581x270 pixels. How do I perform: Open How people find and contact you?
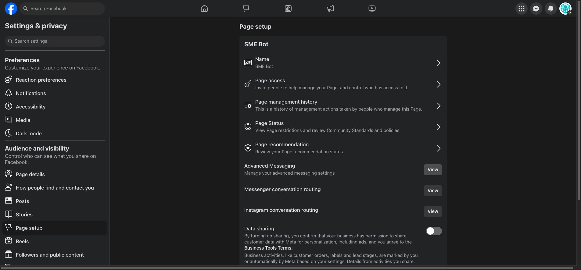pos(55,188)
